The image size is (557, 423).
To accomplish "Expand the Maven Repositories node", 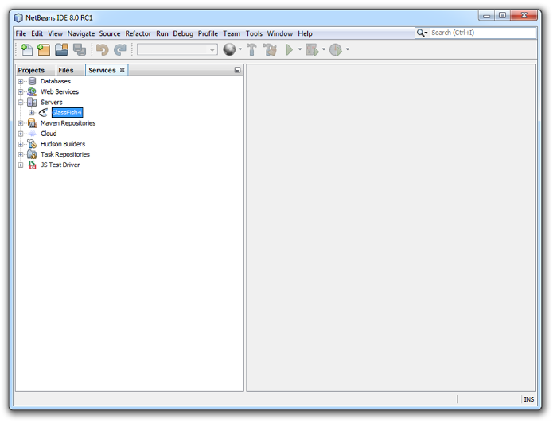I will [21, 123].
